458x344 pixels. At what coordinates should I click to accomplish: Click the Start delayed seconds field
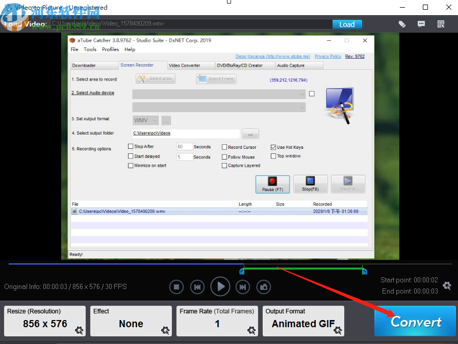pyautogui.click(x=184, y=156)
